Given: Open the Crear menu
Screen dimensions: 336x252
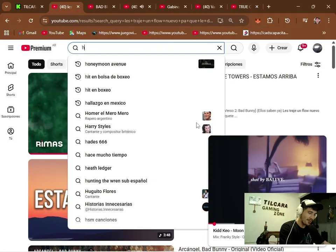Looking at the screenshot, I should click(278, 48).
